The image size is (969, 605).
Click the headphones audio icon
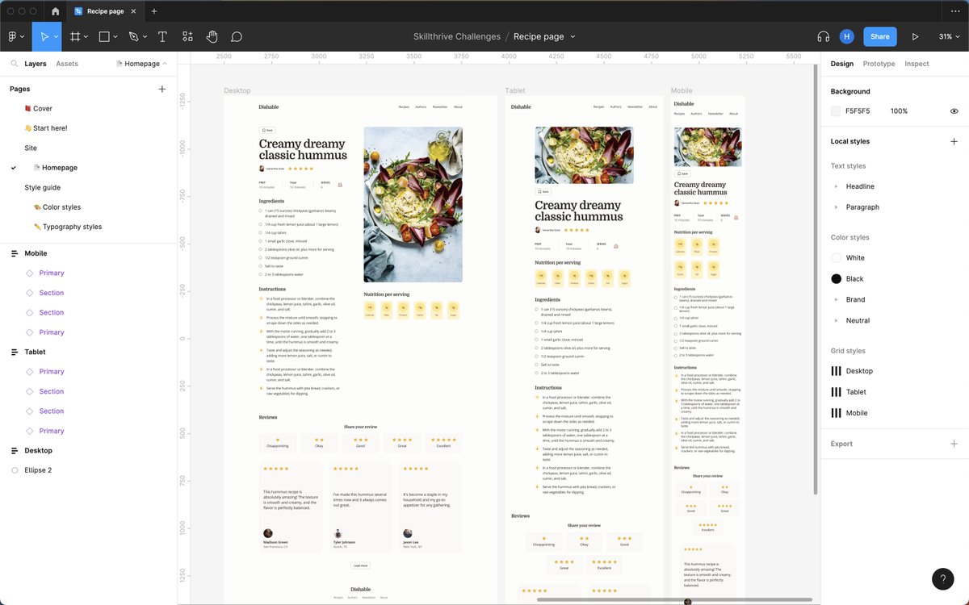coord(823,36)
